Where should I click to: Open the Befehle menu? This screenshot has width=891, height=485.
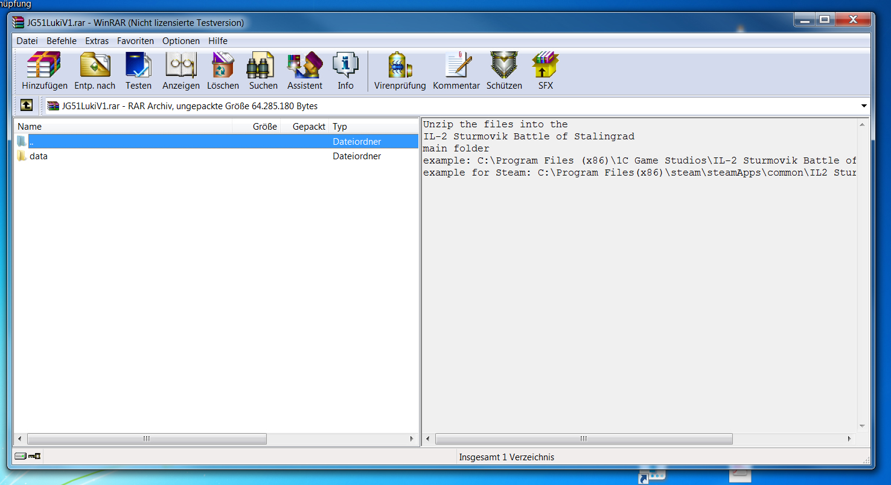(x=62, y=41)
